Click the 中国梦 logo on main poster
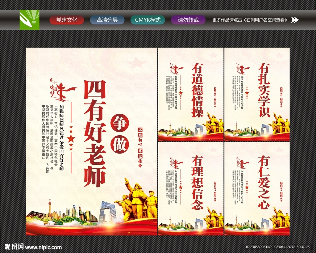The height and width of the screenshot is (253, 316). coord(63,90)
